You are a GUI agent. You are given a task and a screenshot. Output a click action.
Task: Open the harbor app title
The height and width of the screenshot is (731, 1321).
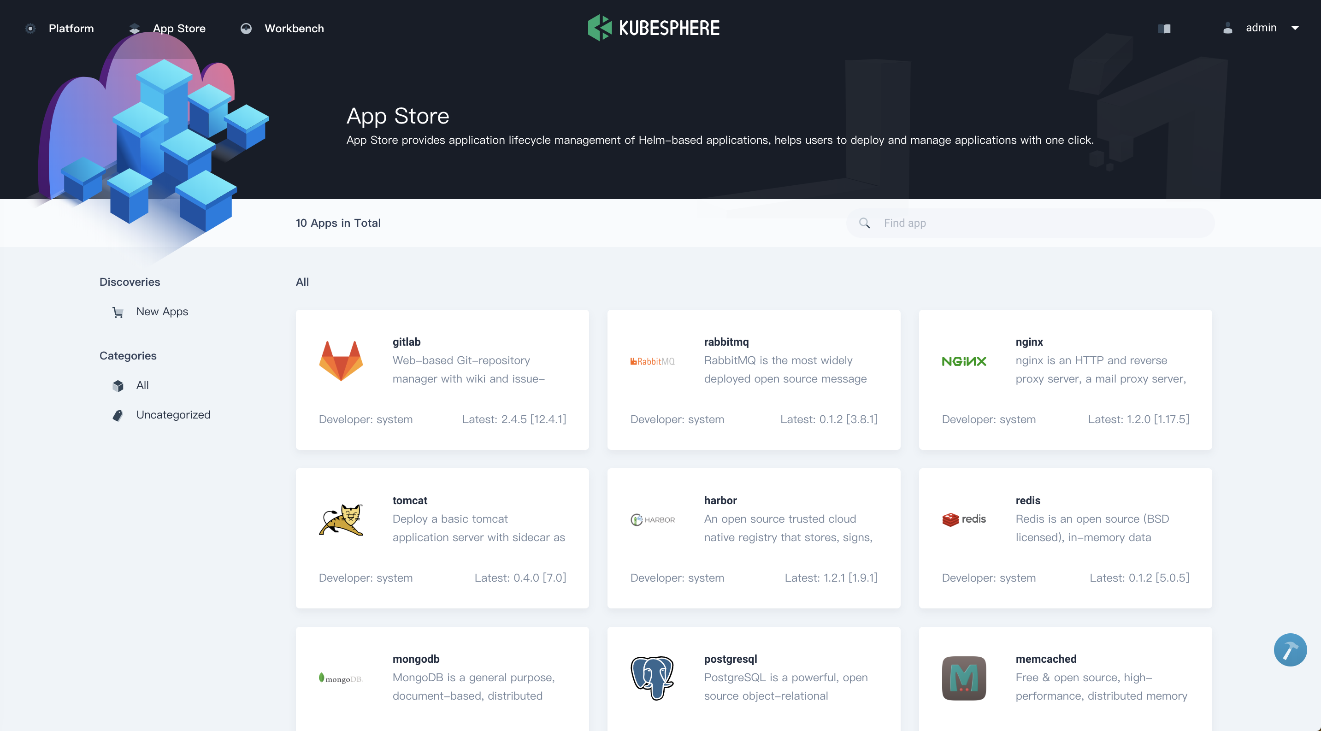[x=720, y=501]
